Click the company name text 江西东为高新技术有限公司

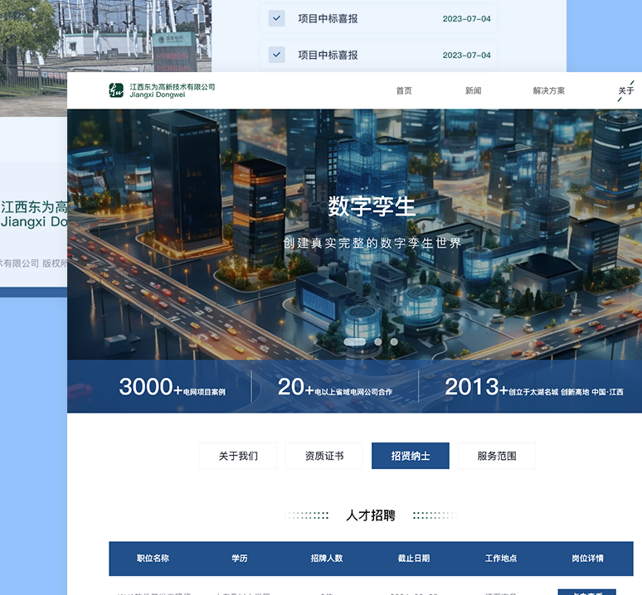(173, 87)
